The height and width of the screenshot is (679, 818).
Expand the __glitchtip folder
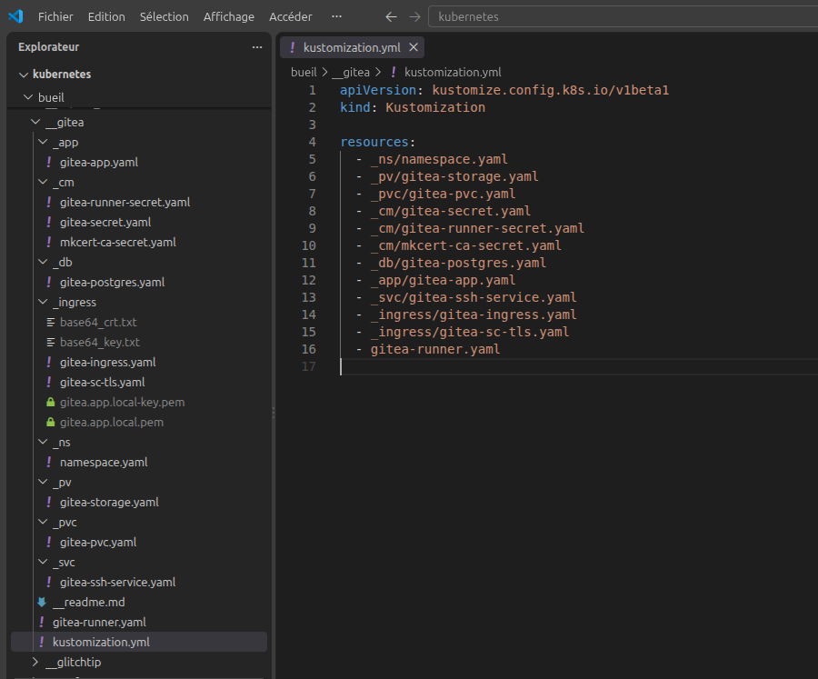(x=35, y=662)
